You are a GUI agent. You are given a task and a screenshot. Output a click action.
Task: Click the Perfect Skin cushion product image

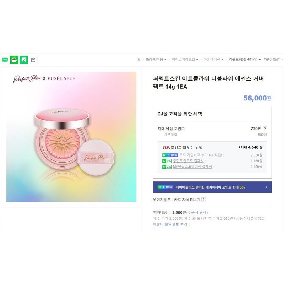71,137
